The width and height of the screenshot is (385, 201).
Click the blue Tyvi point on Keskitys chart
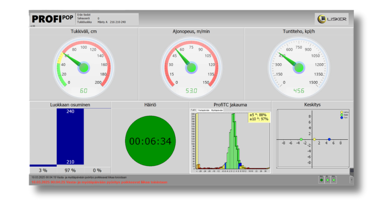click(x=329, y=140)
